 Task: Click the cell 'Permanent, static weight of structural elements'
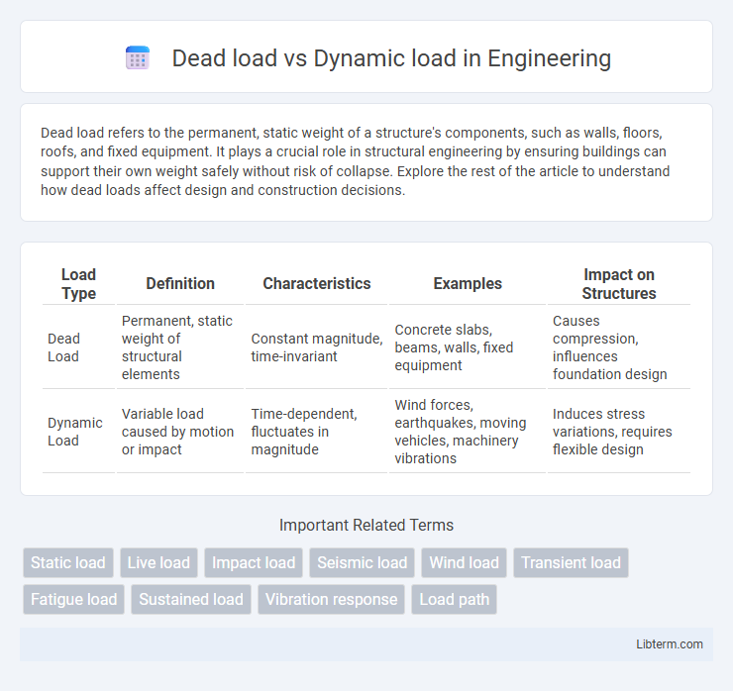tap(180, 347)
